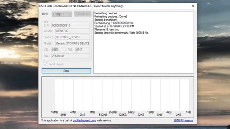Click the 16MB chart axis label
The width and height of the screenshot is (230, 129).
pos(54,112)
